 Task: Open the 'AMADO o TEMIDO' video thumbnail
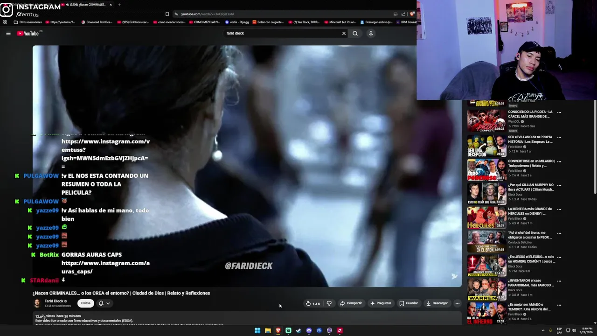(486, 313)
